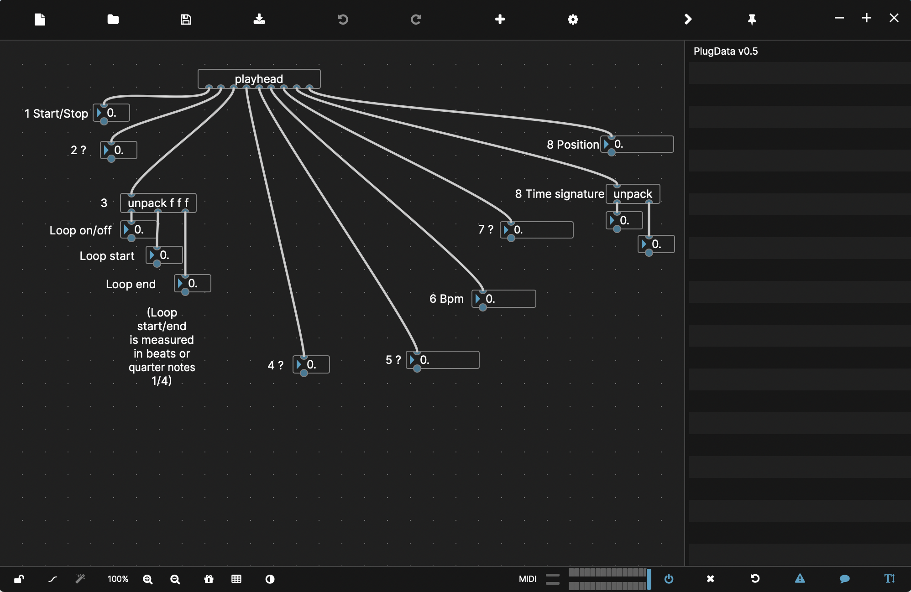Clear the console with X button

pos(710,579)
